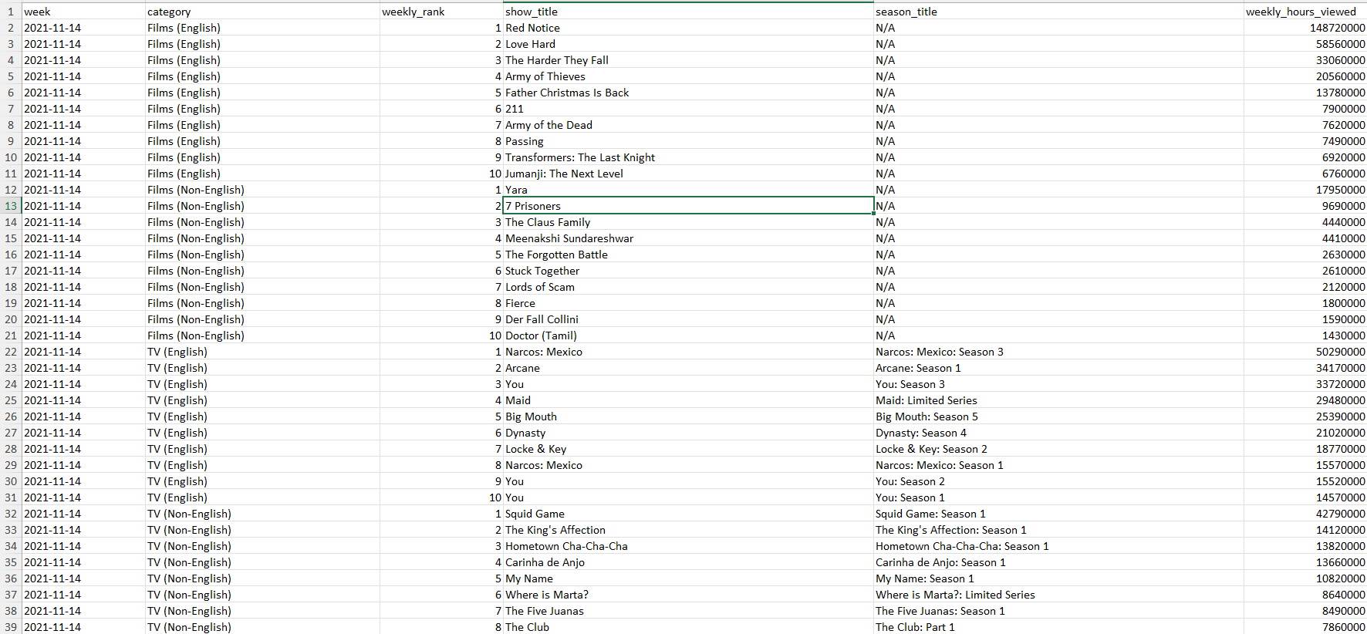Select row header 13
This screenshot has width=1367, height=634.
[x=11, y=206]
